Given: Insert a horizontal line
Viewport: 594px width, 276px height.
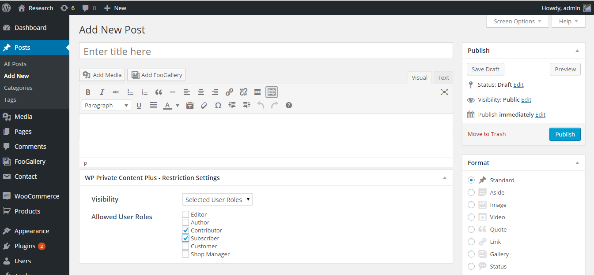Looking at the screenshot, I should (x=173, y=92).
